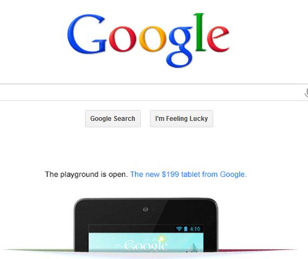
Task: Click the Google Search button
Action: coord(113,119)
